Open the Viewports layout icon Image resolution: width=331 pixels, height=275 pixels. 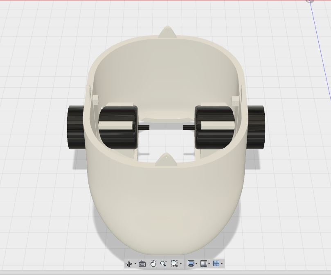(216, 264)
